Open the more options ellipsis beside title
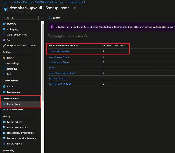This screenshot has width=175, height=153. pyautogui.click(x=80, y=8)
